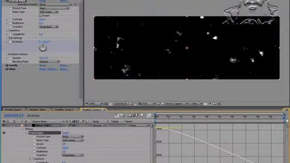This screenshot has height=163, width=290.
Task: Toggle the Brightness stopwatch in Effect Controls
Action: (10, 23)
